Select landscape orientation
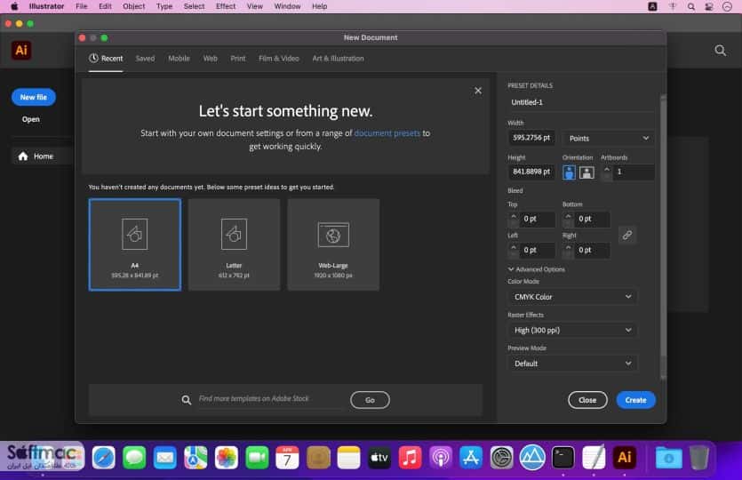Screen dimensions: 742x480 point(586,172)
